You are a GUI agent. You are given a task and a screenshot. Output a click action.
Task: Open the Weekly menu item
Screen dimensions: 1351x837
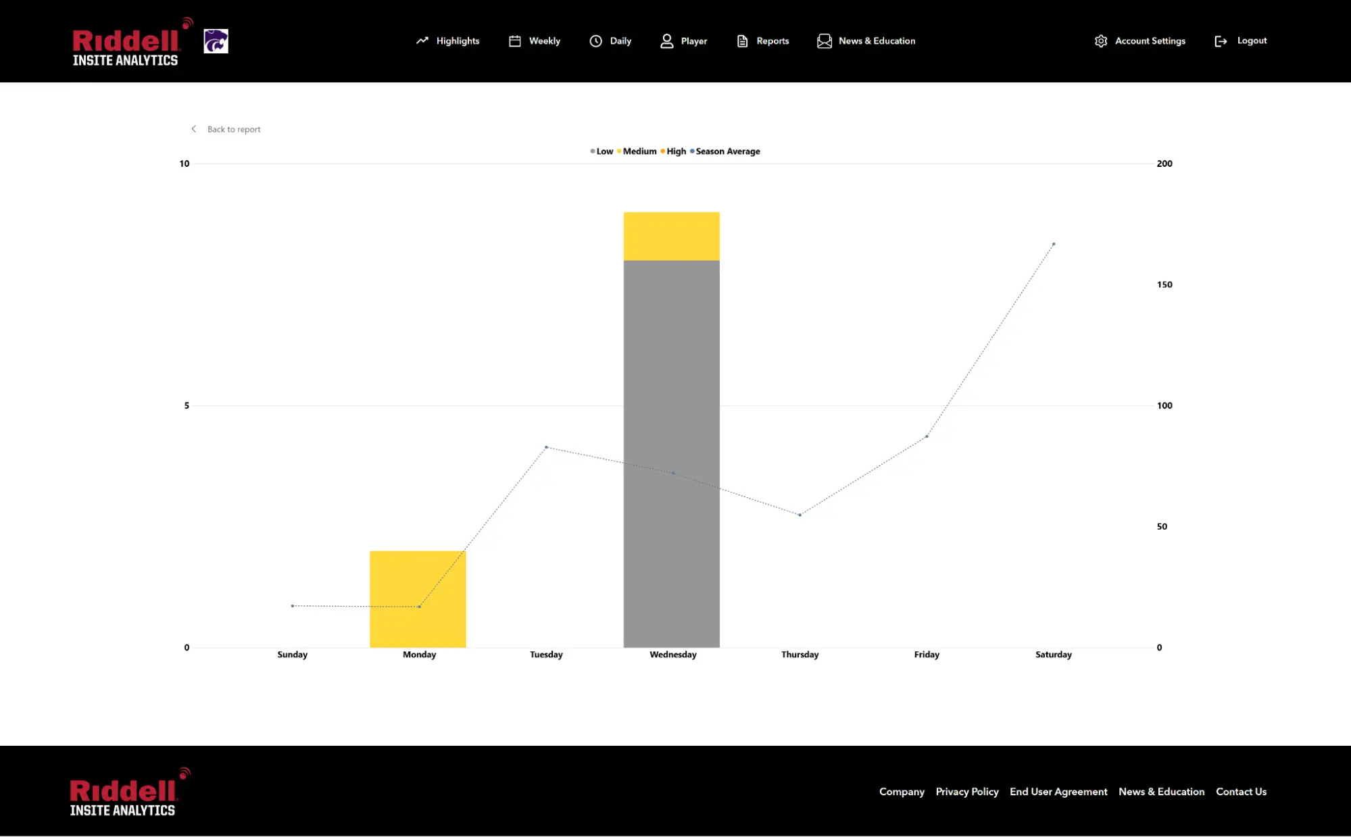pos(544,41)
